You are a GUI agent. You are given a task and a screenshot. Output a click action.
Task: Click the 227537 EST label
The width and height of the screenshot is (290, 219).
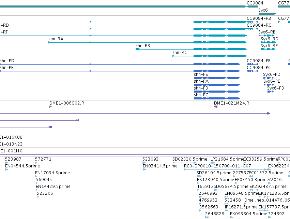[x=241, y=173]
